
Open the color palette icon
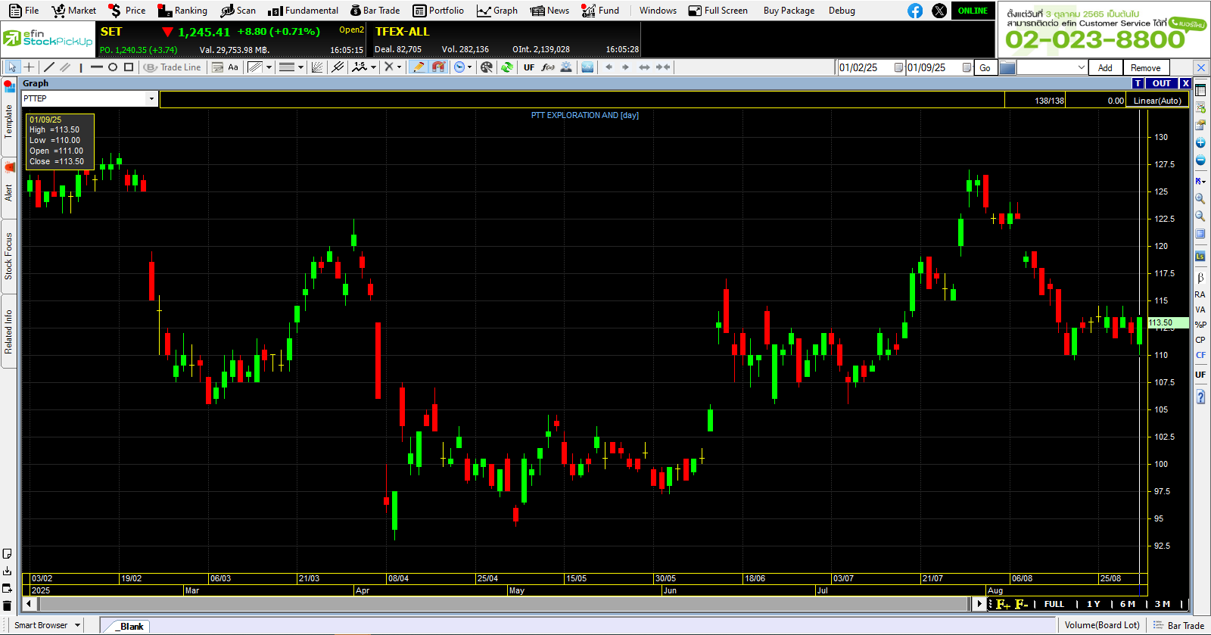(487, 67)
